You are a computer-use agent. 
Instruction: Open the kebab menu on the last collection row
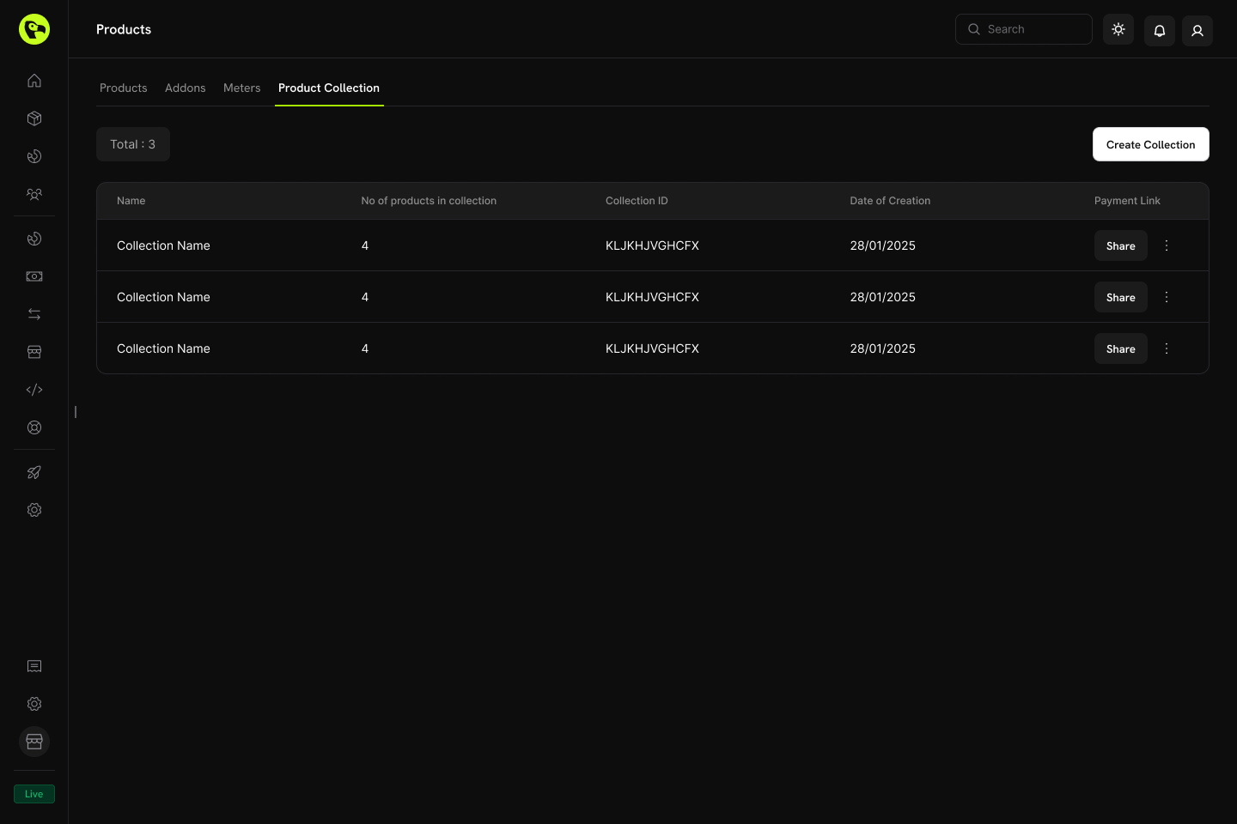pos(1167,348)
